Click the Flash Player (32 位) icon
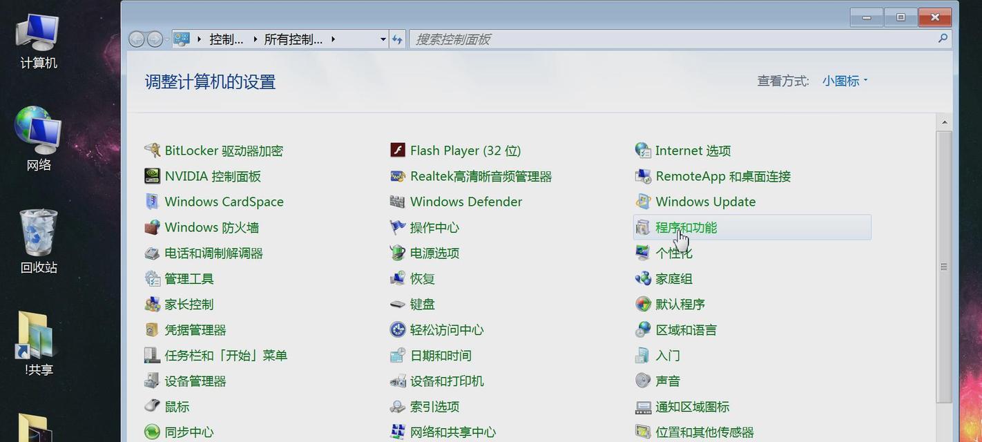Screen dimensions: 982x442 pyautogui.click(x=397, y=151)
